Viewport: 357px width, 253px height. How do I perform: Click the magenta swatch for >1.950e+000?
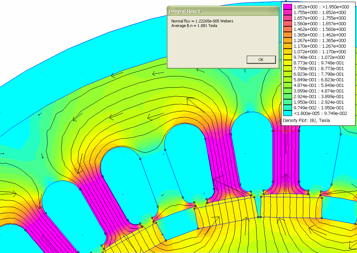click(x=287, y=7)
